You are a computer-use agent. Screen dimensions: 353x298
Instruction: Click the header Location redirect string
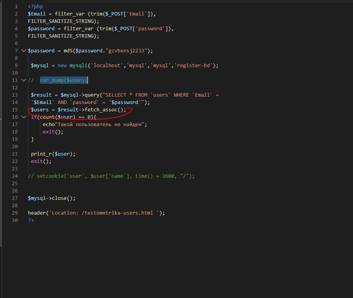104,213
